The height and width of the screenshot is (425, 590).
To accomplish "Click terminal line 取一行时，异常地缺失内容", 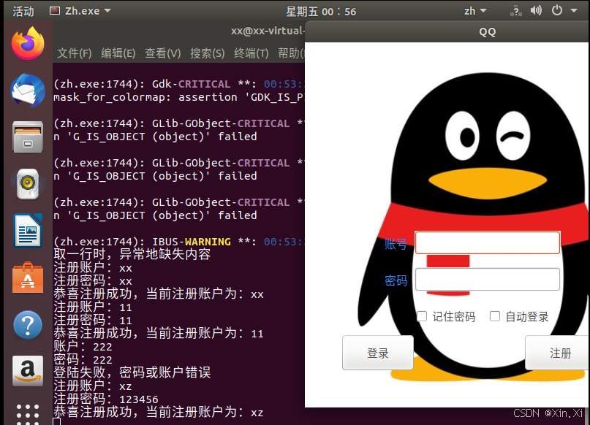I will coord(132,254).
